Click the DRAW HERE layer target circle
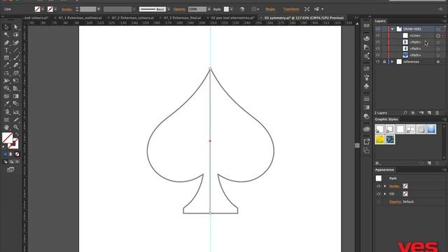The image size is (448, 252). click(438, 29)
